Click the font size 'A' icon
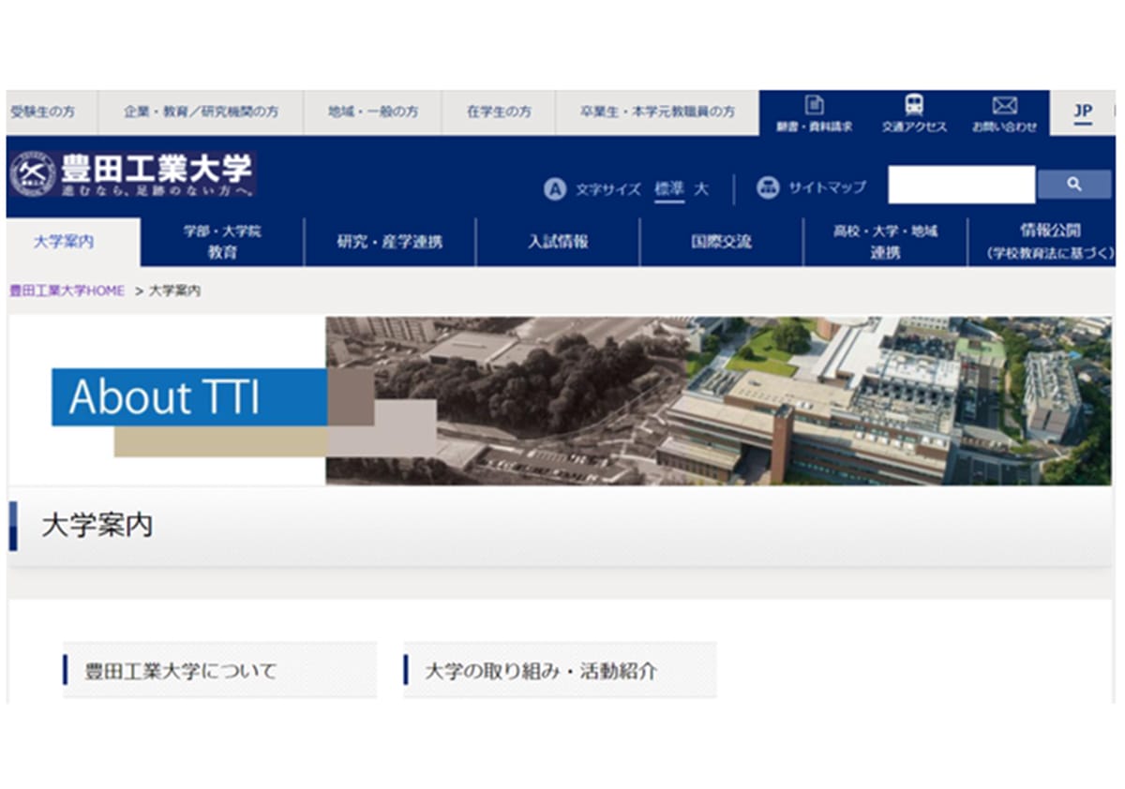Screen dimensions: 1125x789 pos(555,189)
